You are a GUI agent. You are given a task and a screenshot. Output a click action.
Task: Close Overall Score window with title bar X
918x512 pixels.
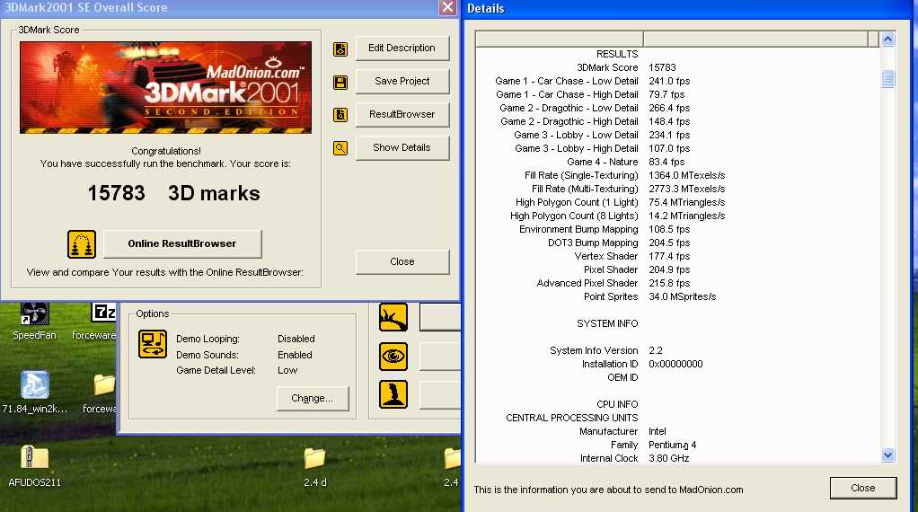click(x=448, y=7)
